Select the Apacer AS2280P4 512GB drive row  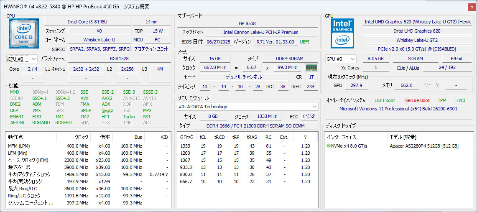[x=424, y=146]
